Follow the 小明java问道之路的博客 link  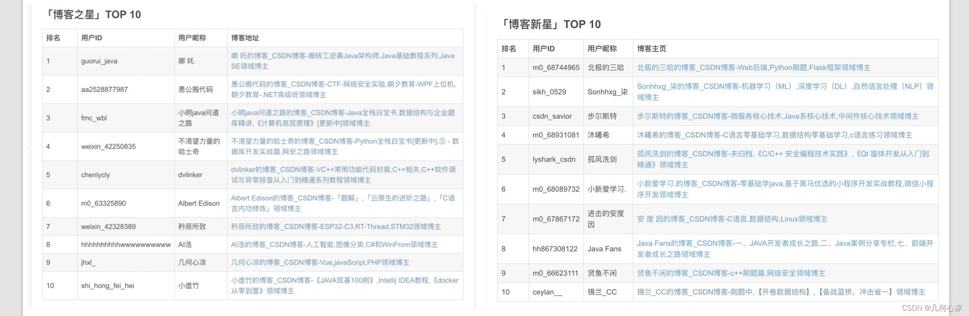pos(343,118)
